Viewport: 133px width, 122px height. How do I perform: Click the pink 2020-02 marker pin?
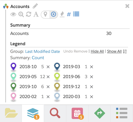(13, 97)
